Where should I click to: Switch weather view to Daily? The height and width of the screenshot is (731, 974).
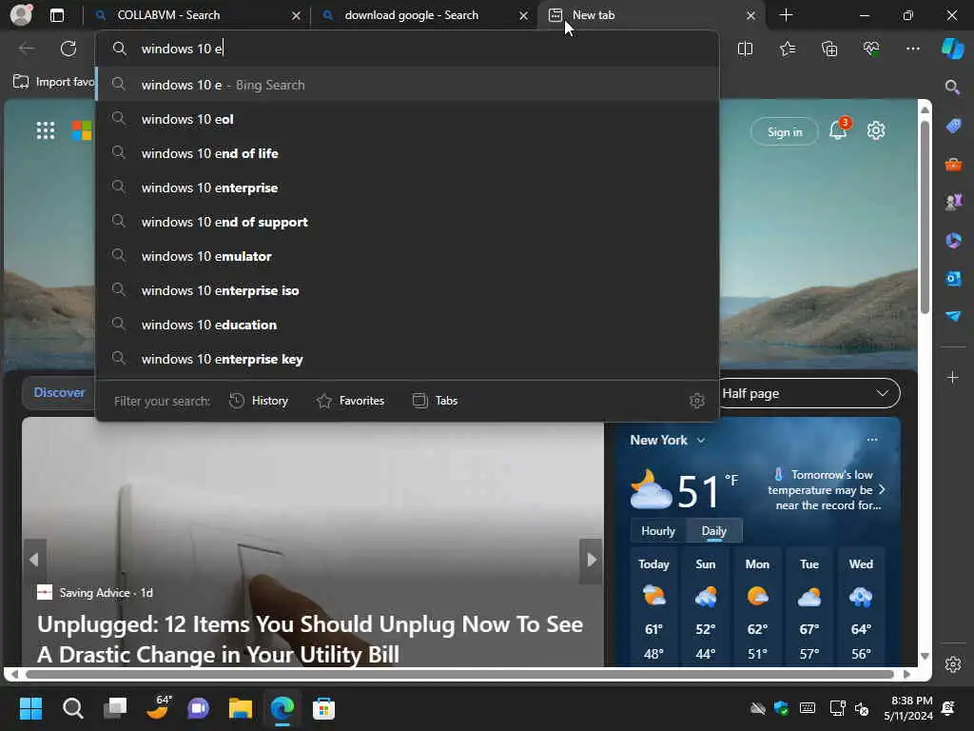pyautogui.click(x=713, y=531)
